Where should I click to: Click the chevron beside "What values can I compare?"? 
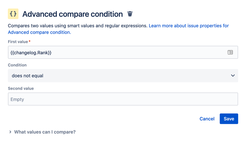[x=10, y=132]
